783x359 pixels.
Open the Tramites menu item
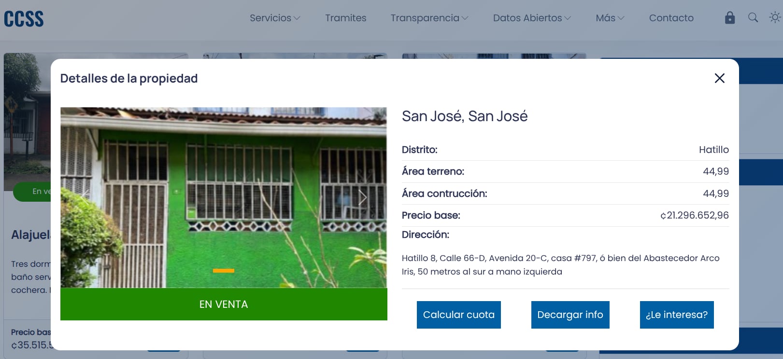click(346, 18)
